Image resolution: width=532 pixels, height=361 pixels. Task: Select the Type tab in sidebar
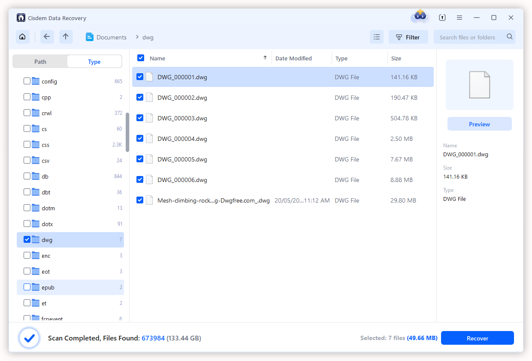(x=94, y=61)
